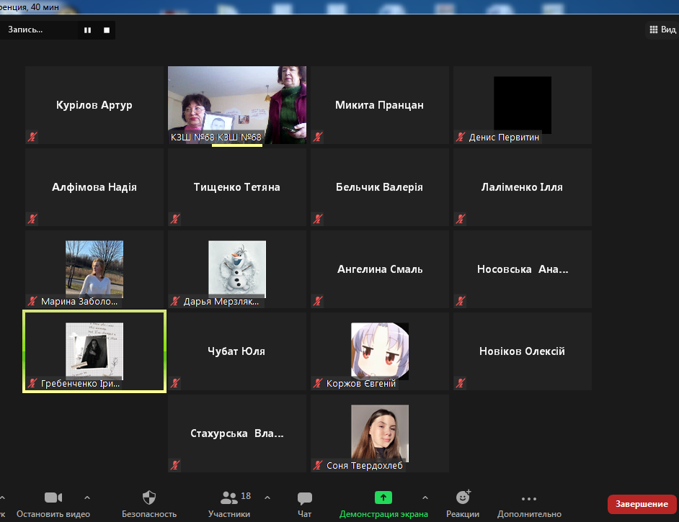Image resolution: width=679 pixels, height=522 pixels.
Task: Click muted mic icon on Стахурська Вла... tile
Action: [175, 465]
